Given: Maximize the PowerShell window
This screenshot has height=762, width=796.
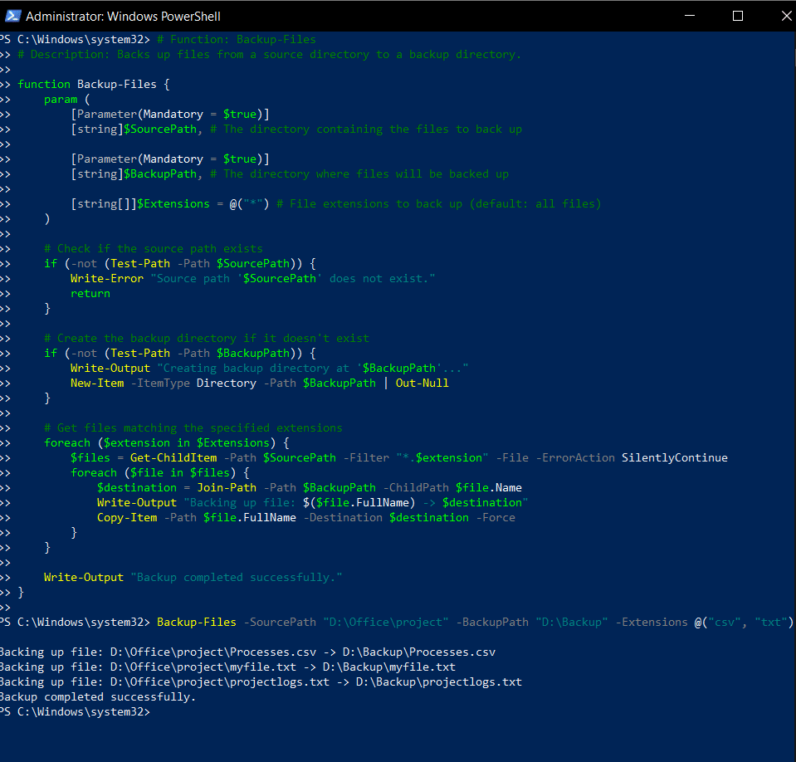Looking at the screenshot, I should click(x=738, y=16).
